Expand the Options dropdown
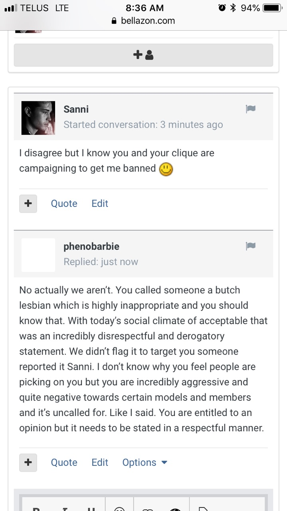 pos(144,462)
